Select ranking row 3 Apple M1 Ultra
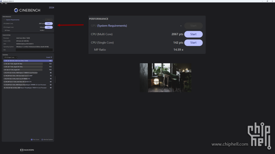This screenshot has width=275, height=154. click(28, 67)
